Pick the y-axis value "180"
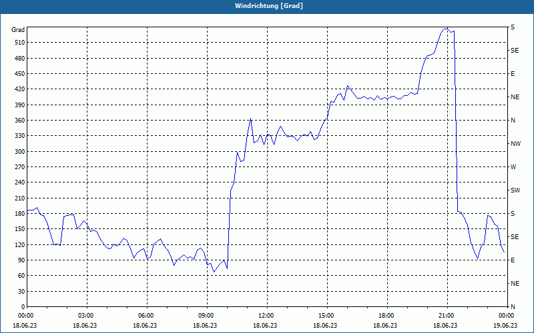This screenshot has height=333, width=534. [x=20, y=214]
